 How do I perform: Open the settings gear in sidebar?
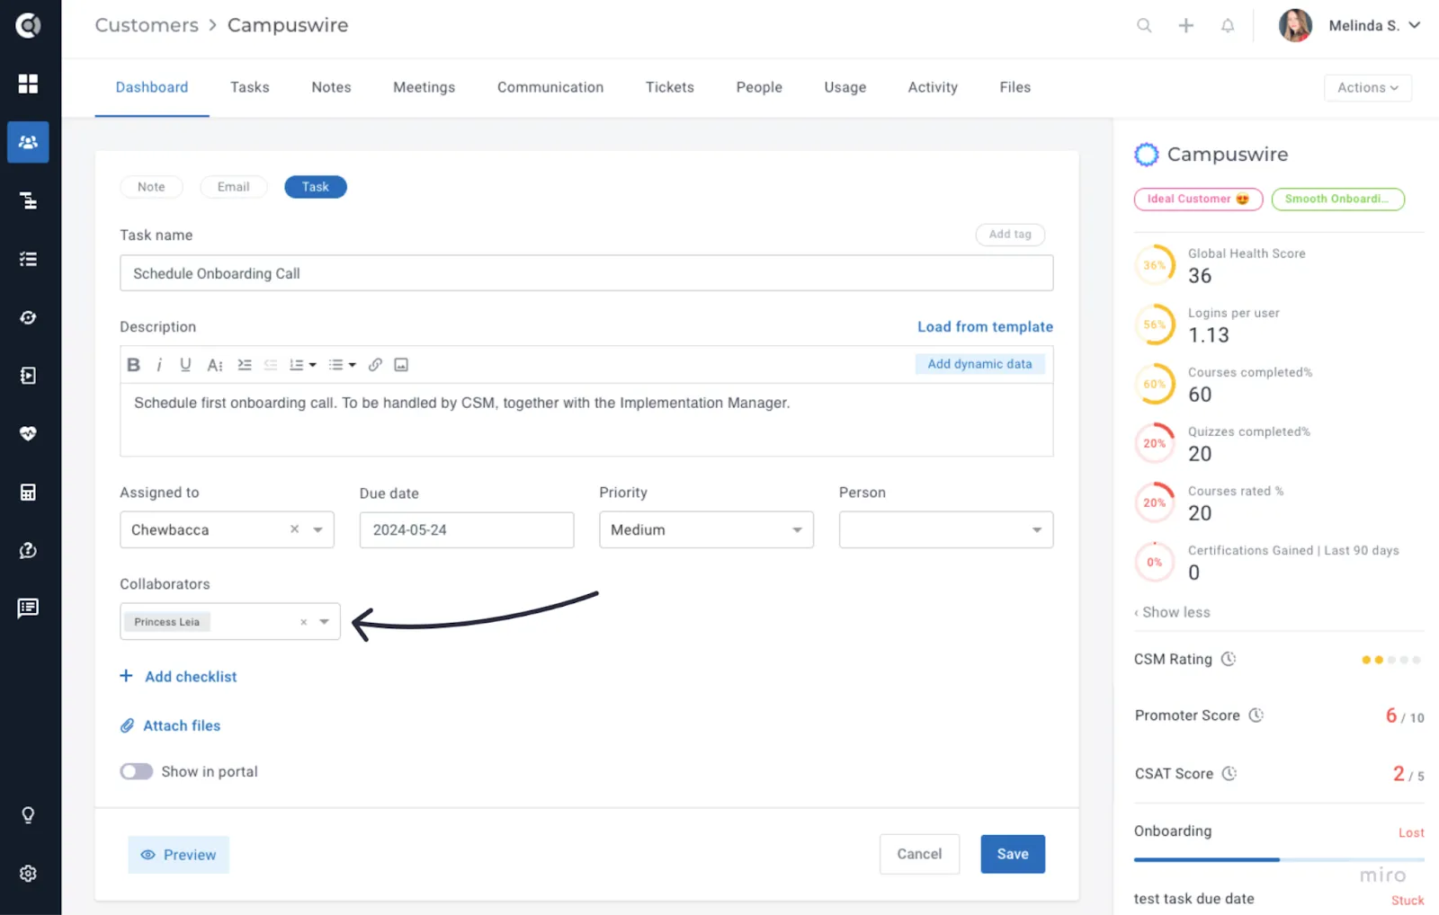(28, 874)
